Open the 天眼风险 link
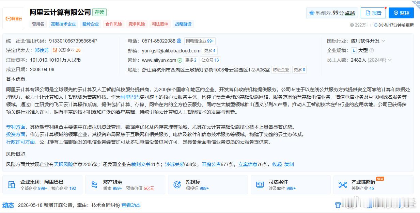Screen dimensions: 420x213 coord(63,164)
